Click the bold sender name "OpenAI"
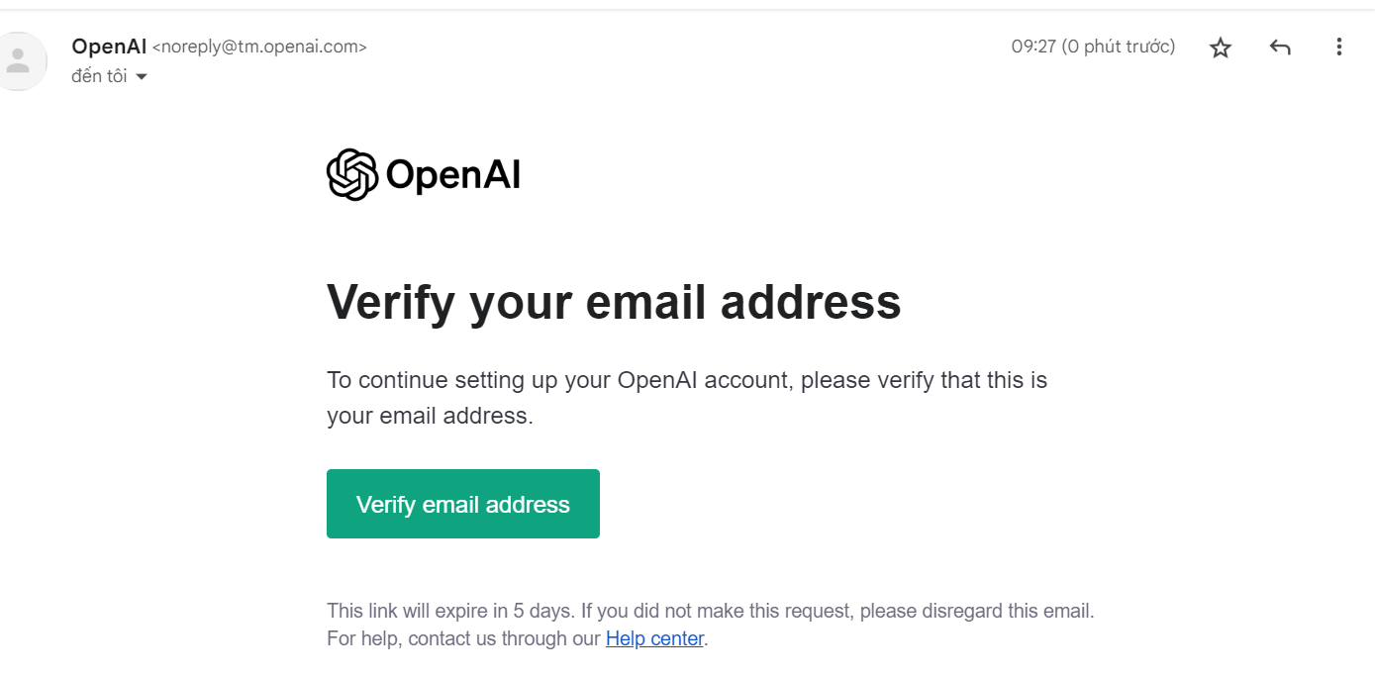Screen dimensions: 1375x678 pos(109,47)
